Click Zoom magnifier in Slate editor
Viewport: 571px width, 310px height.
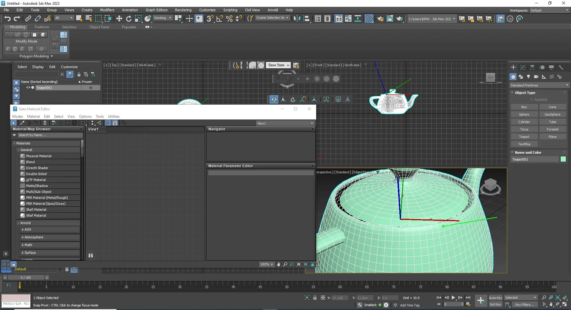(x=285, y=264)
